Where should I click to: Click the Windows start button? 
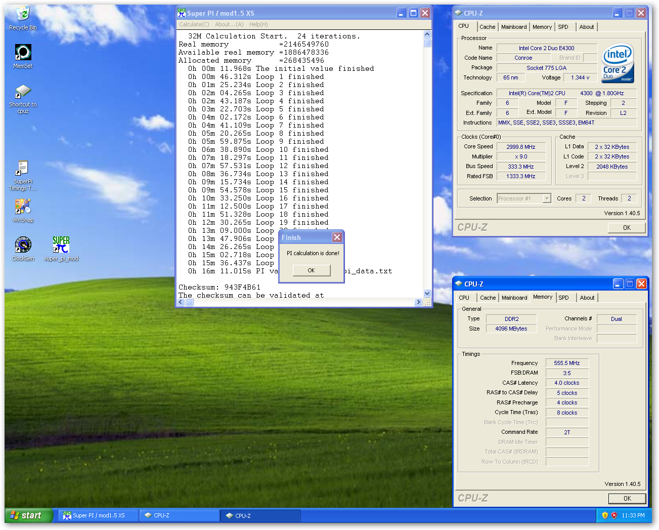(28, 515)
